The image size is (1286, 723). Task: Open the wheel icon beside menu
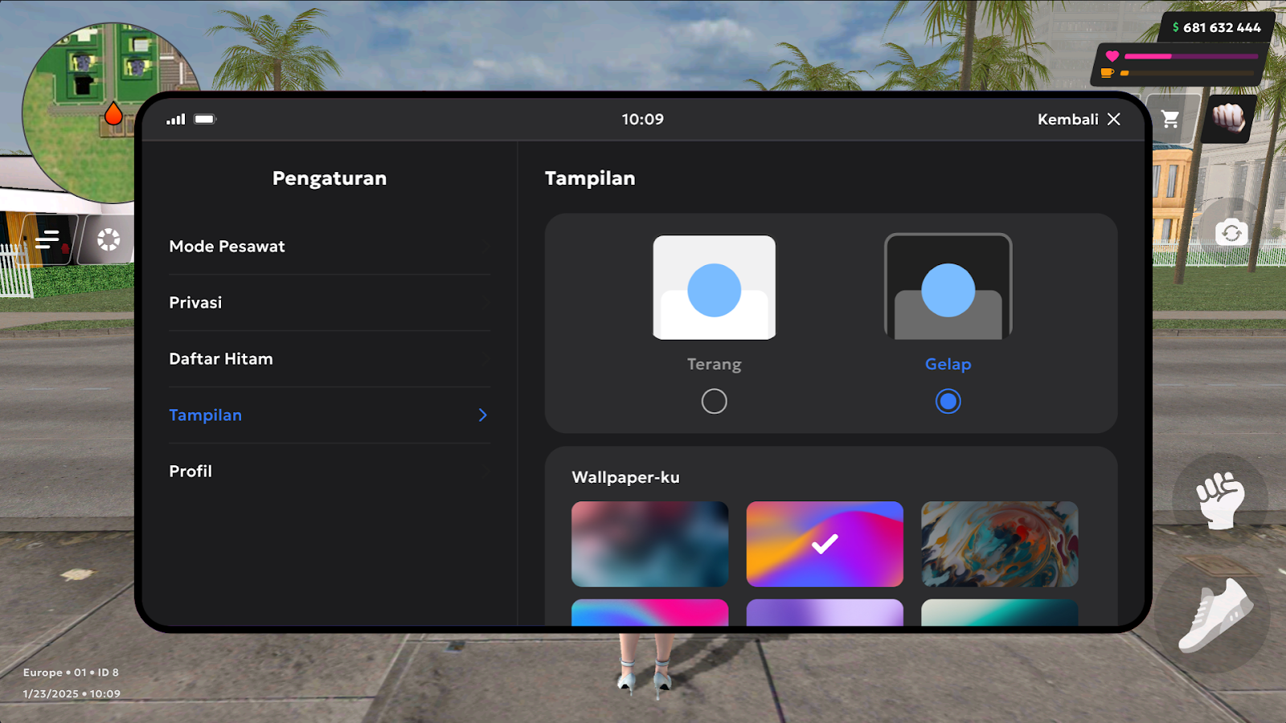[109, 239]
